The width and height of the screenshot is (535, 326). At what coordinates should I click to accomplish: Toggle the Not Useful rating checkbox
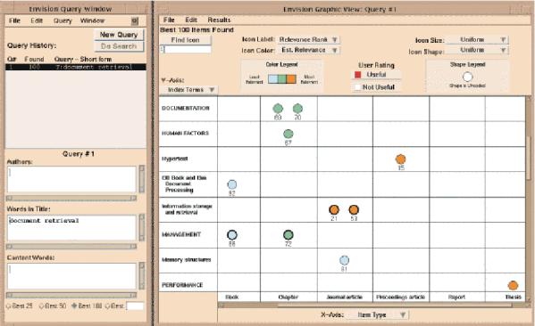357,87
